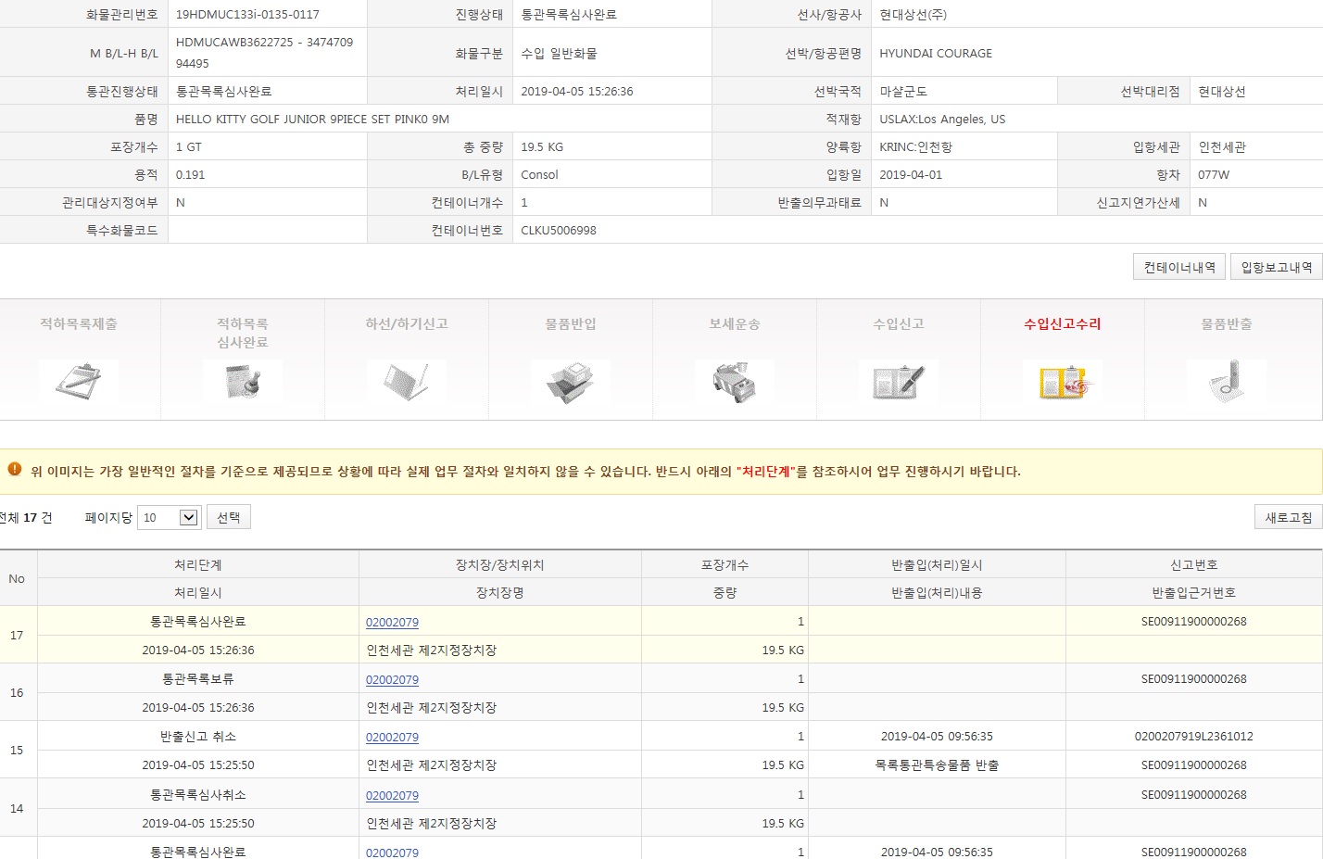The height and width of the screenshot is (859, 1323).
Task: Click the 수입신고수리 step label
Action: pyautogui.click(x=1062, y=323)
